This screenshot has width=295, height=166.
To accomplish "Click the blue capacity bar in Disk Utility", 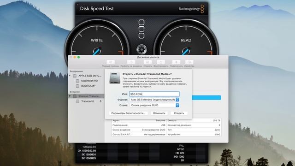I will [x=206, y=97].
